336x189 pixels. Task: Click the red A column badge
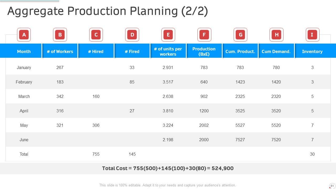(x=24, y=35)
